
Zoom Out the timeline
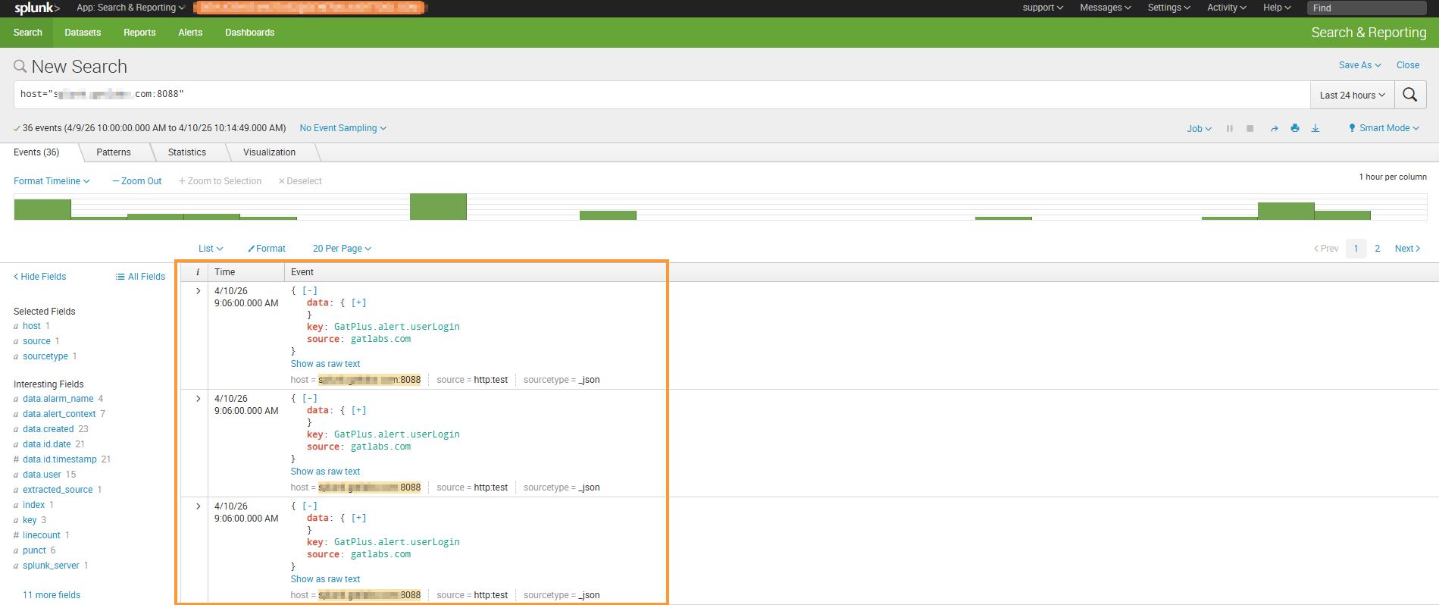coord(137,181)
